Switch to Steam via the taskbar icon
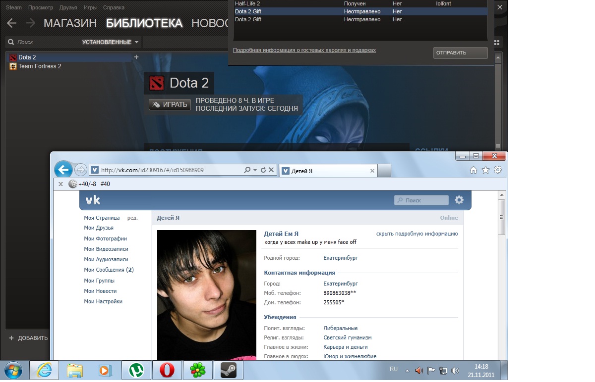The width and height of the screenshot is (595, 382). coord(228,370)
